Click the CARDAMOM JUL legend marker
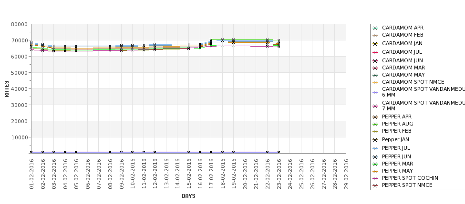The width and height of the screenshot is (465, 204). tap(375, 52)
